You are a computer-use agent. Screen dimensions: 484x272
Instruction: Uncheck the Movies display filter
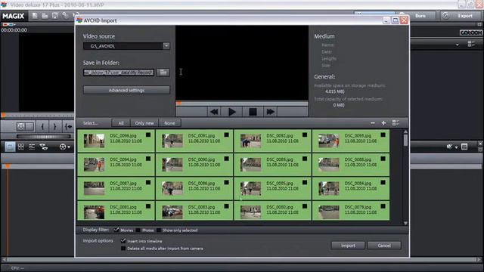pyautogui.click(x=116, y=230)
